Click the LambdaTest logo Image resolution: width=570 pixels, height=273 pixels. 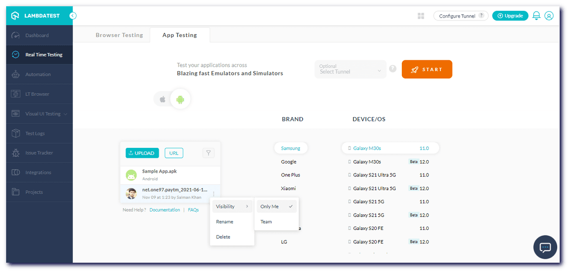pyautogui.click(x=36, y=16)
